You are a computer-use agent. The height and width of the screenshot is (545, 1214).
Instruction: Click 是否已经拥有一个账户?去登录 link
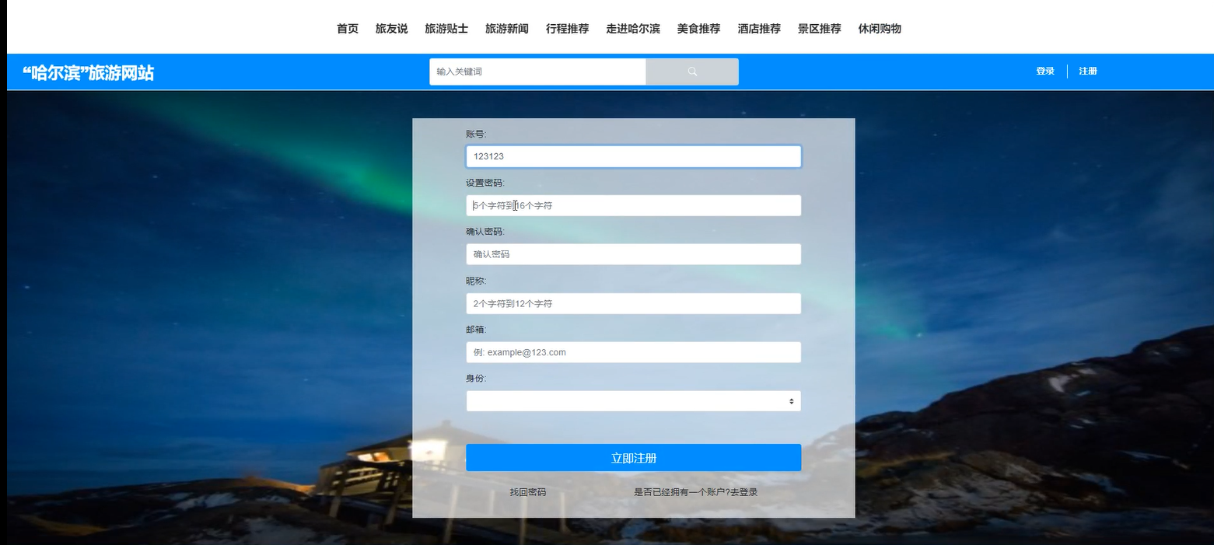696,492
